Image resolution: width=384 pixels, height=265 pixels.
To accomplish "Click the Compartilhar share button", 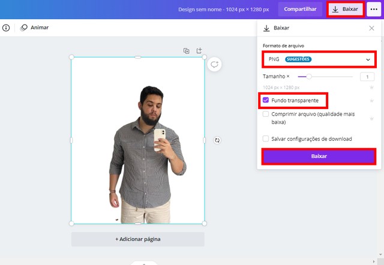I will tap(300, 10).
